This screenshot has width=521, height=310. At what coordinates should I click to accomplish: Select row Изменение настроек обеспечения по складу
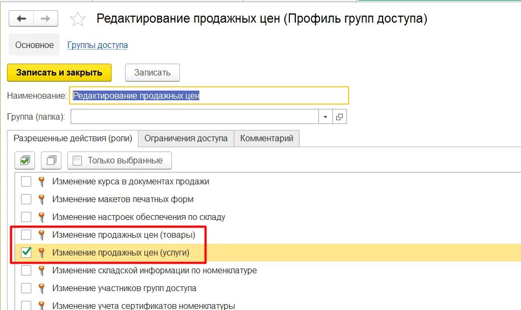(268, 217)
